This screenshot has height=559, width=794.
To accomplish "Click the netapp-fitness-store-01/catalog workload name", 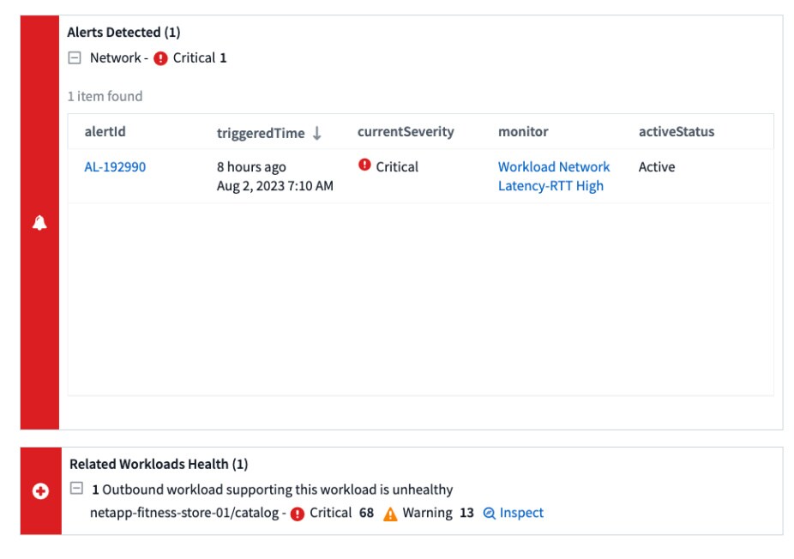I will (186, 513).
